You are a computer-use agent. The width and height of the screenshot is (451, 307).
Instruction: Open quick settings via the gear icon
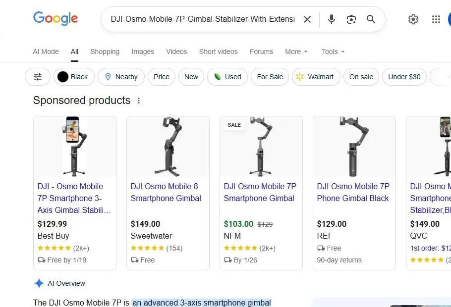413,19
